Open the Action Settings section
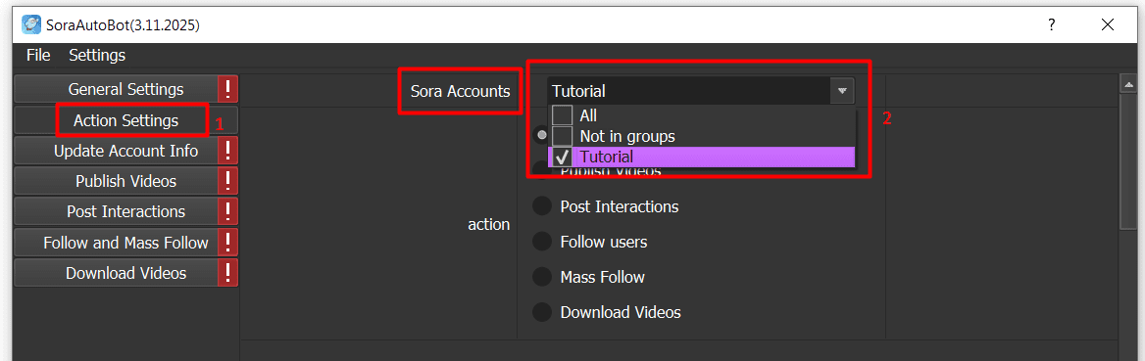This screenshot has width=1145, height=361. pyautogui.click(x=125, y=120)
